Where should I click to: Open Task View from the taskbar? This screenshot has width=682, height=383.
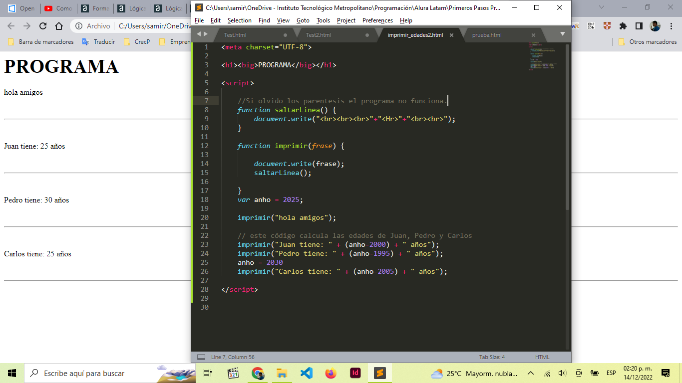click(208, 373)
